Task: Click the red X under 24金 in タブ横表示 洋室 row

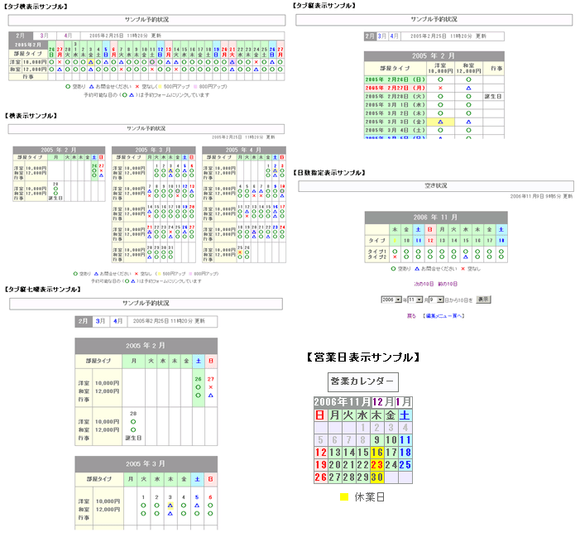Action: (x=256, y=62)
